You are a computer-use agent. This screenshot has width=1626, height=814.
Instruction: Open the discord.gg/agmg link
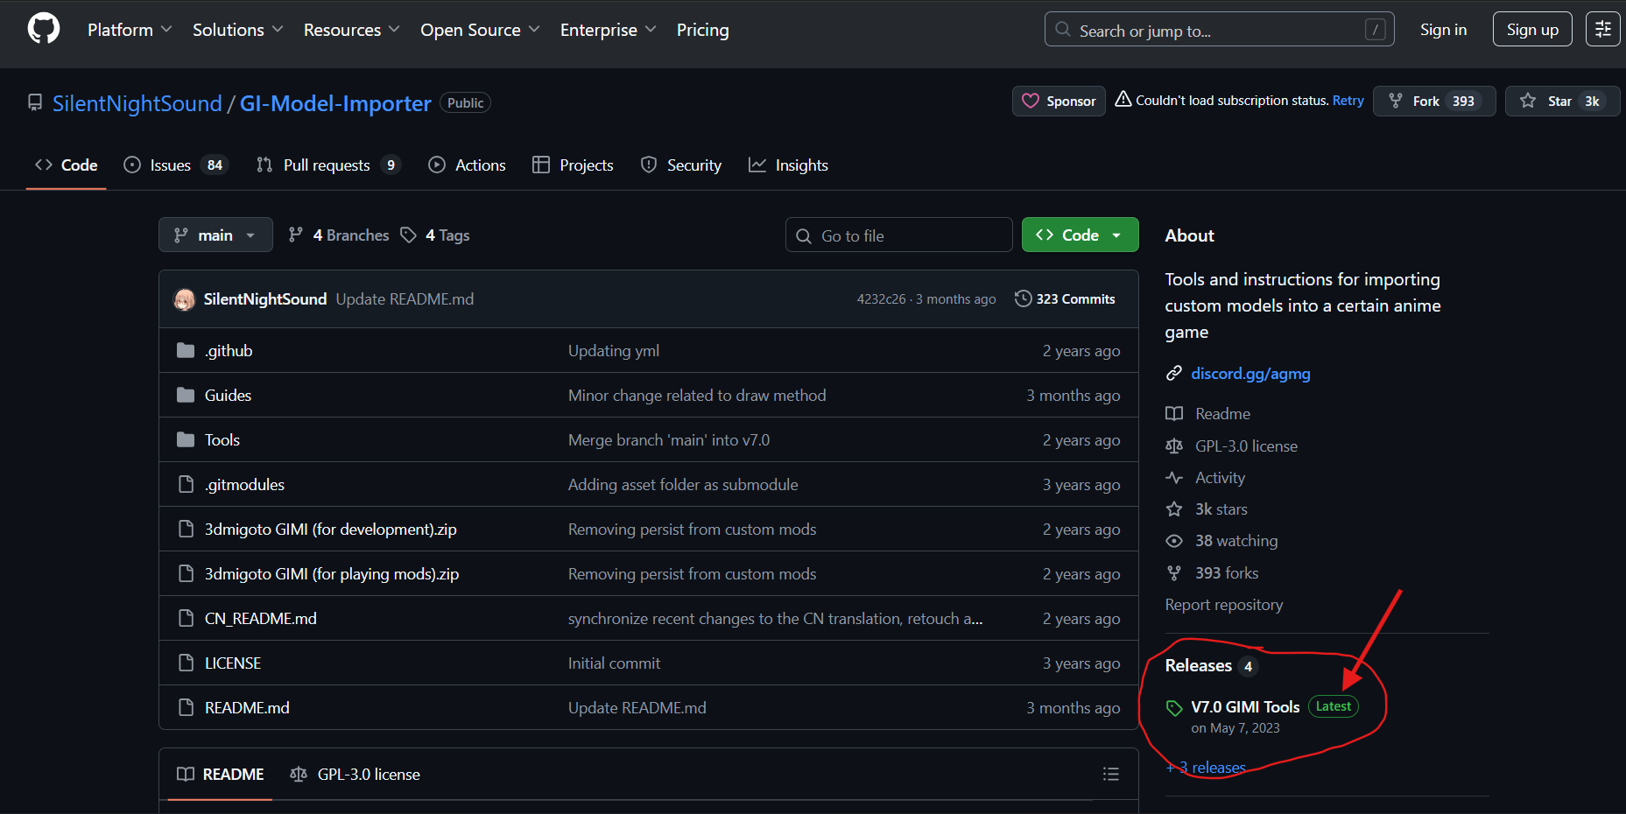(1250, 374)
